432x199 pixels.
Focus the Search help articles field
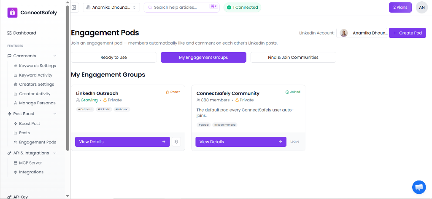pos(181,8)
